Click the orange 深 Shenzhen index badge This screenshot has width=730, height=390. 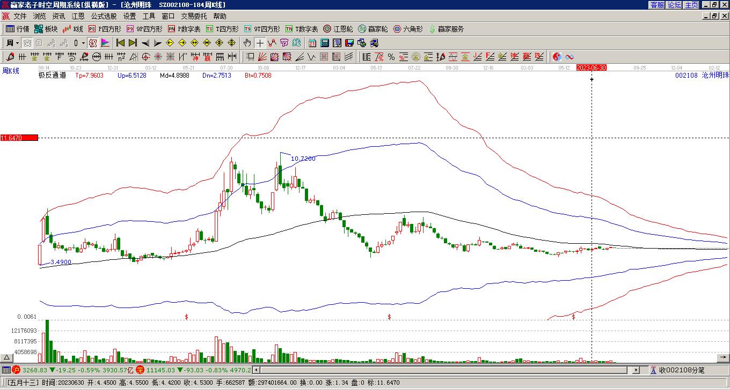(140, 370)
